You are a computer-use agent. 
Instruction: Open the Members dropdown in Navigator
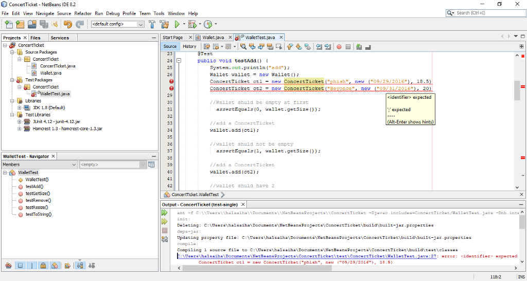pyautogui.click(x=73, y=165)
